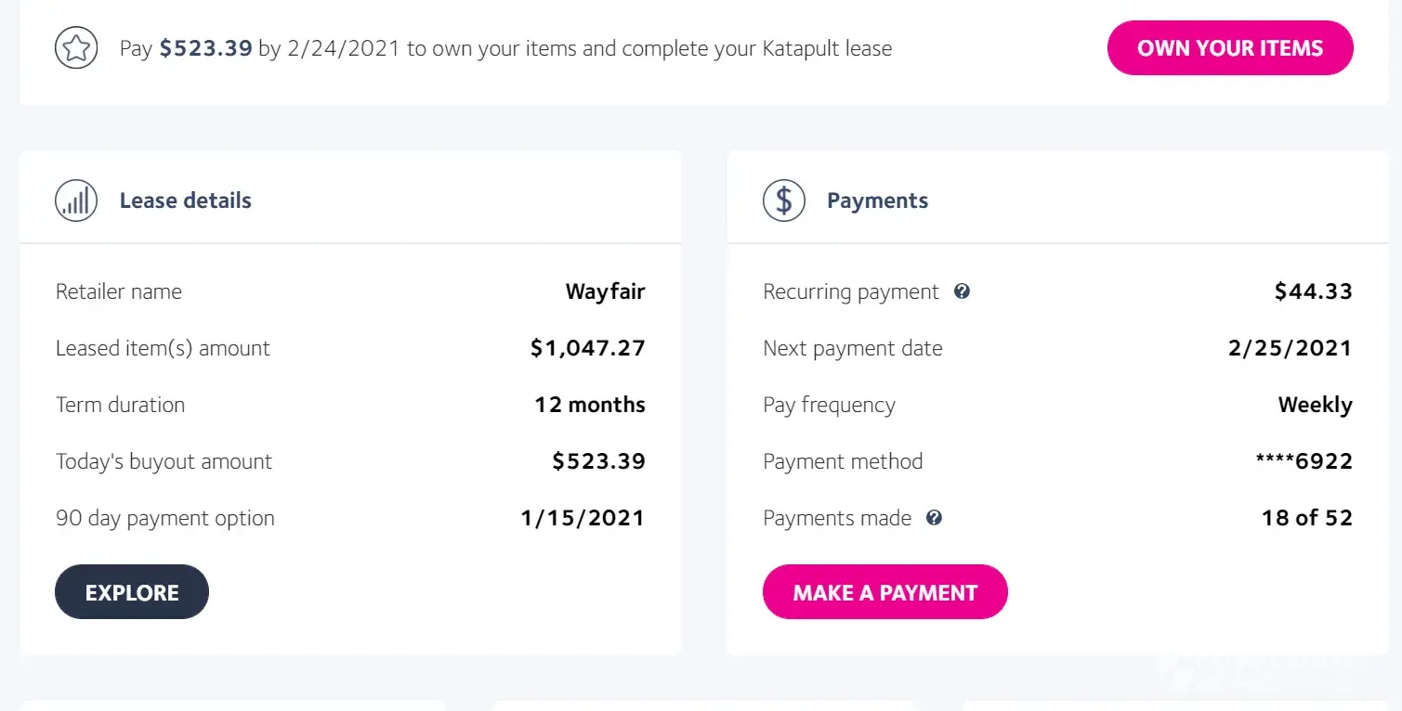1402x711 pixels.
Task: Click the ****6922 payment method value
Action: coord(1304,461)
